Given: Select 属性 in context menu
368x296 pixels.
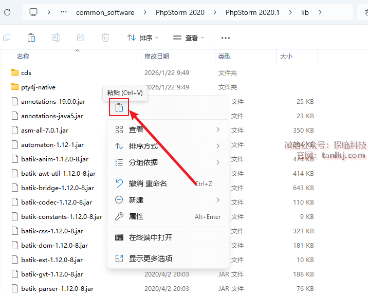Looking at the screenshot, I should coord(168,216).
